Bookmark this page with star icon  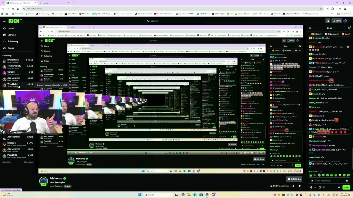click(320, 9)
